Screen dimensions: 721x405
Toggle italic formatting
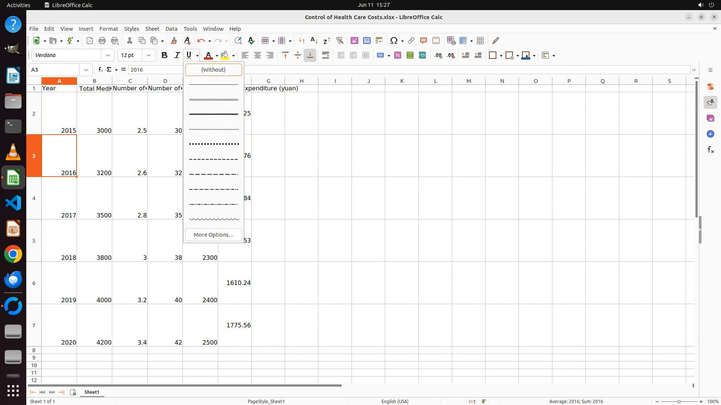click(x=177, y=55)
